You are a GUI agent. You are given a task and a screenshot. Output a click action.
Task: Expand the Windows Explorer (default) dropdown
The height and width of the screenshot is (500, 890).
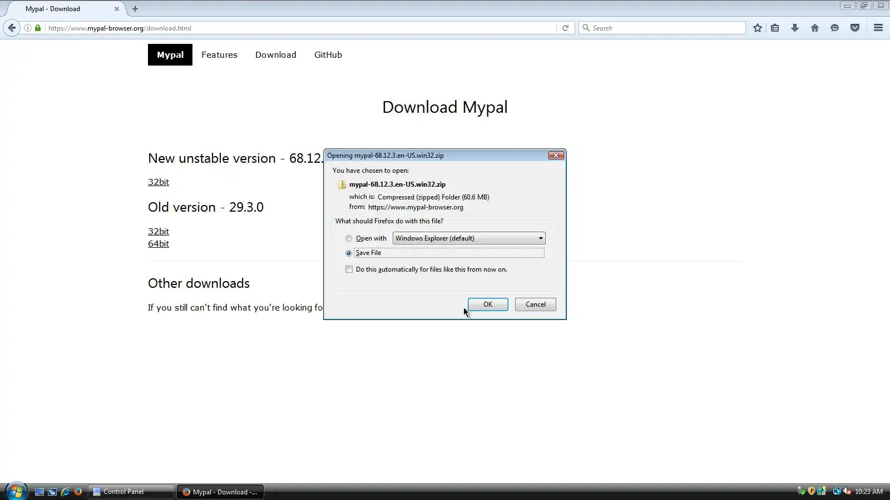pos(469,238)
